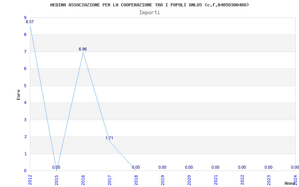Select the 0.00 value above 2019
This screenshot has height=187, width=299.
162,167
